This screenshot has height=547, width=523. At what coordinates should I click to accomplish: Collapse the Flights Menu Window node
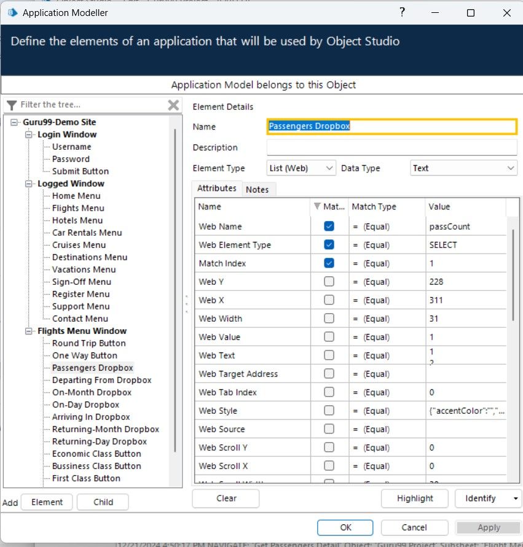[x=29, y=331]
